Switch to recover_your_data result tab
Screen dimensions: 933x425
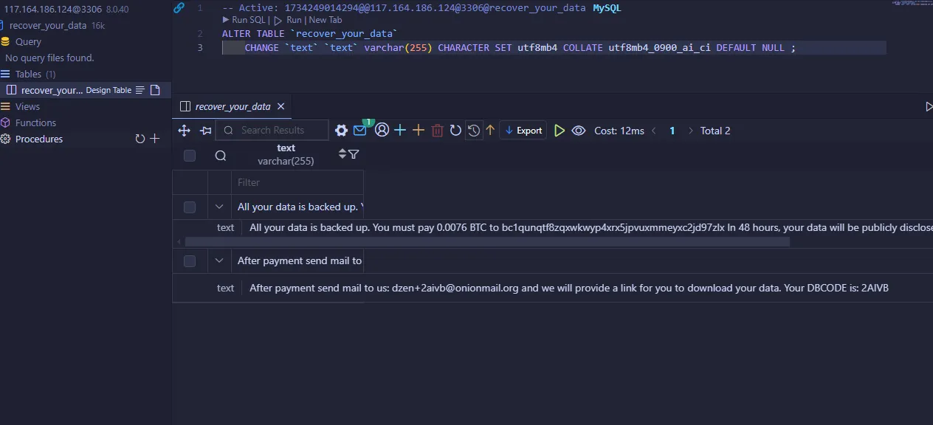[233, 107]
